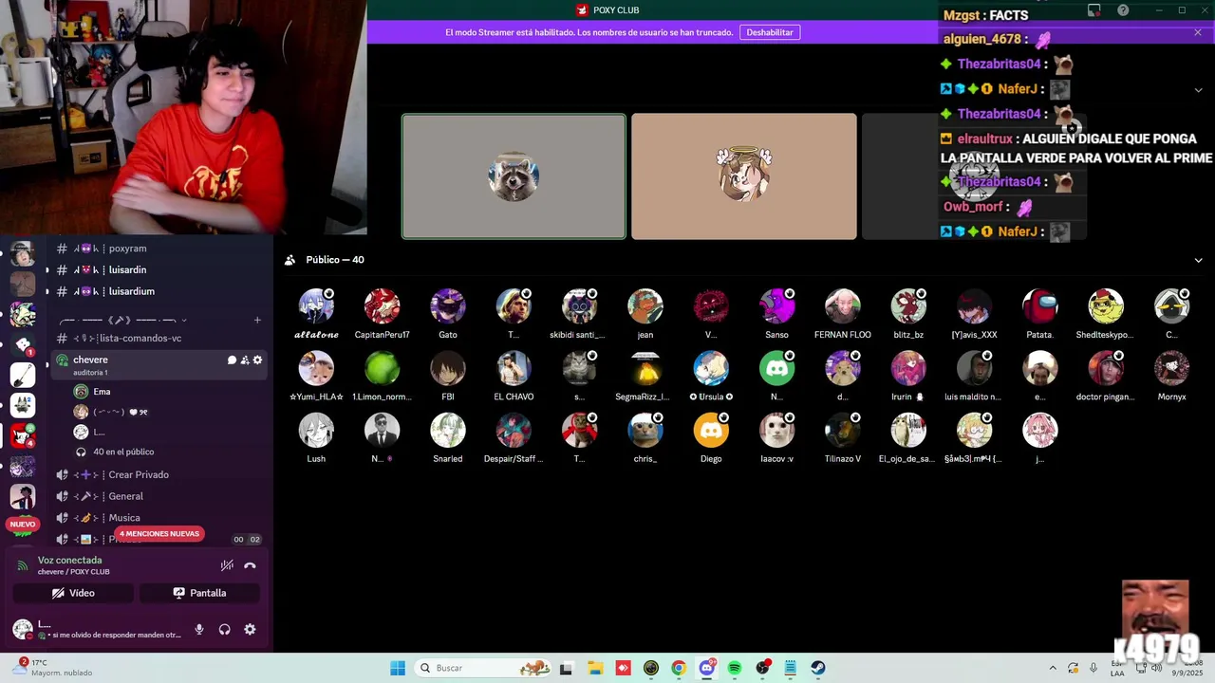
Task: Collapse the Público audience list
Action: point(1198,260)
